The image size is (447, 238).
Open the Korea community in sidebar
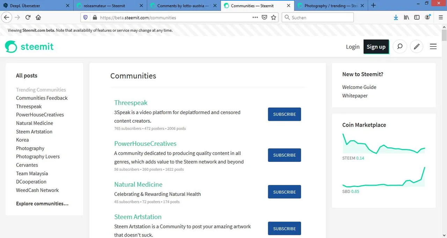pyautogui.click(x=22, y=140)
